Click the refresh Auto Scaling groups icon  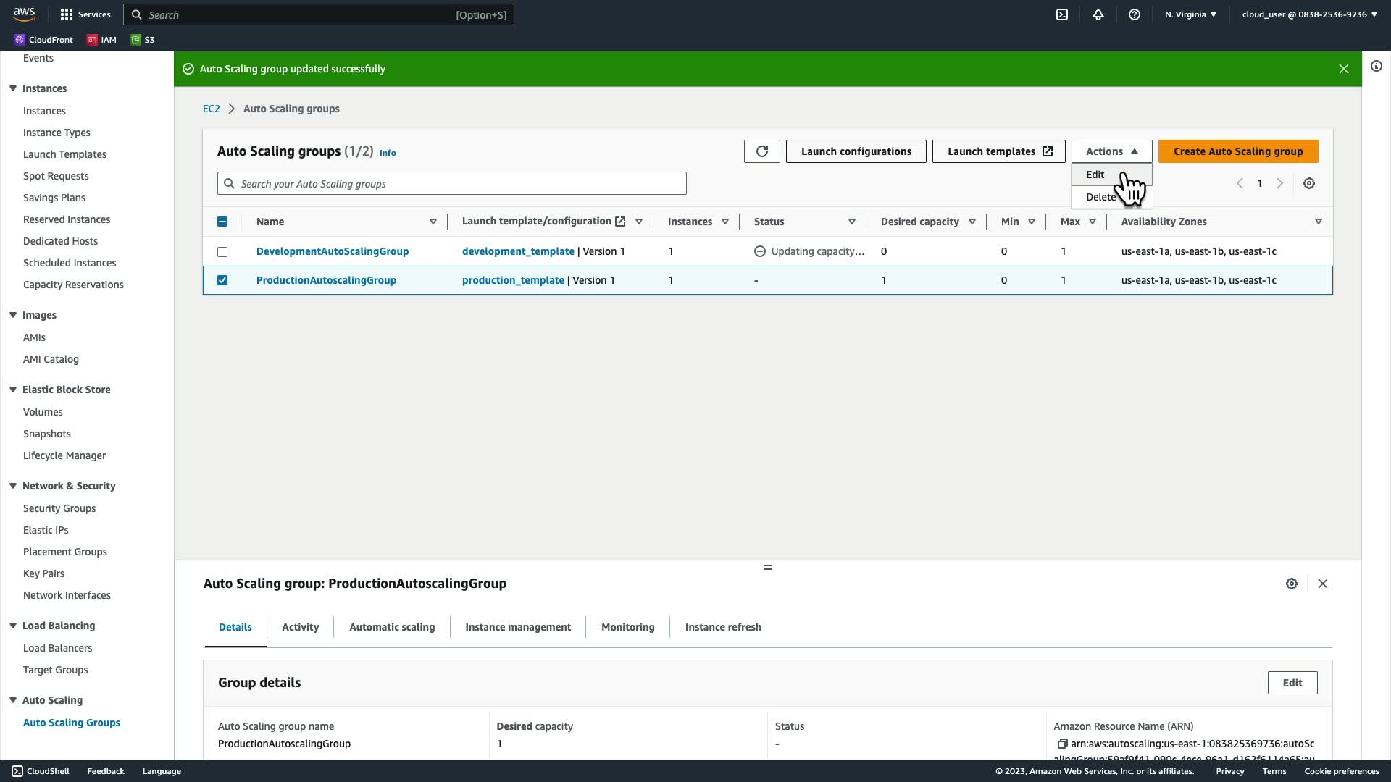point(761,151)
